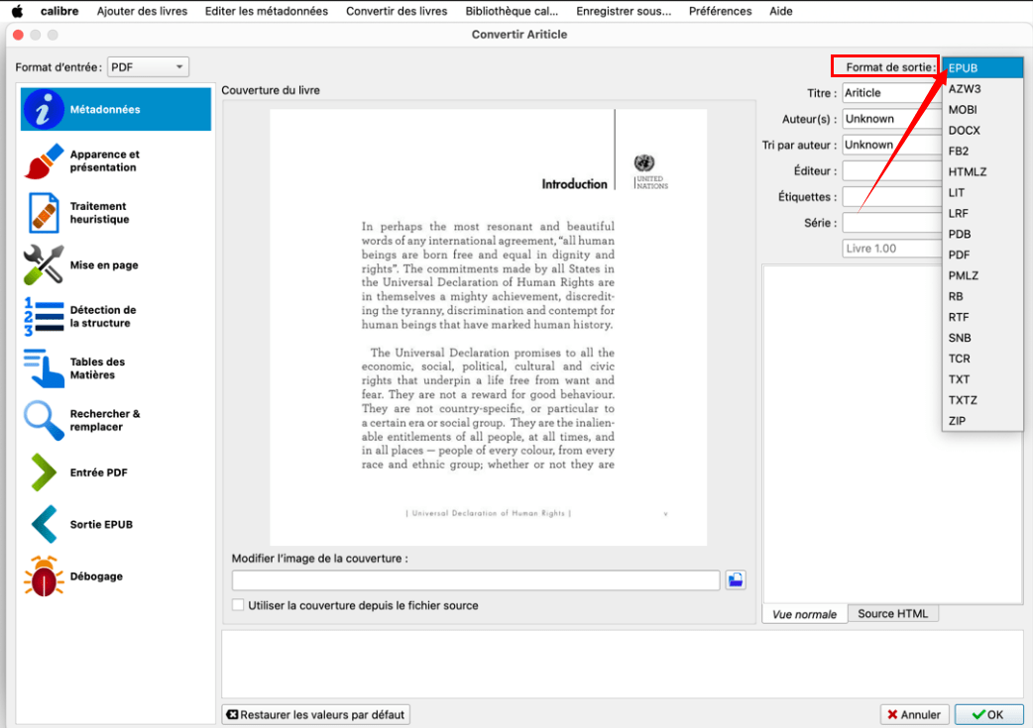Open Convertir des livres menu
Viewport: 1033px width, 728px height.
[x=397, y=11]
